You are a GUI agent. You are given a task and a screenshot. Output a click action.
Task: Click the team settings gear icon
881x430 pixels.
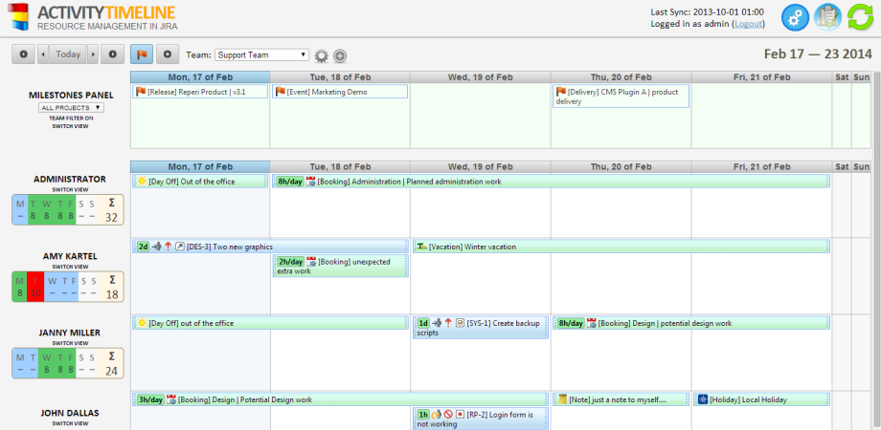(x=322, y=56)
